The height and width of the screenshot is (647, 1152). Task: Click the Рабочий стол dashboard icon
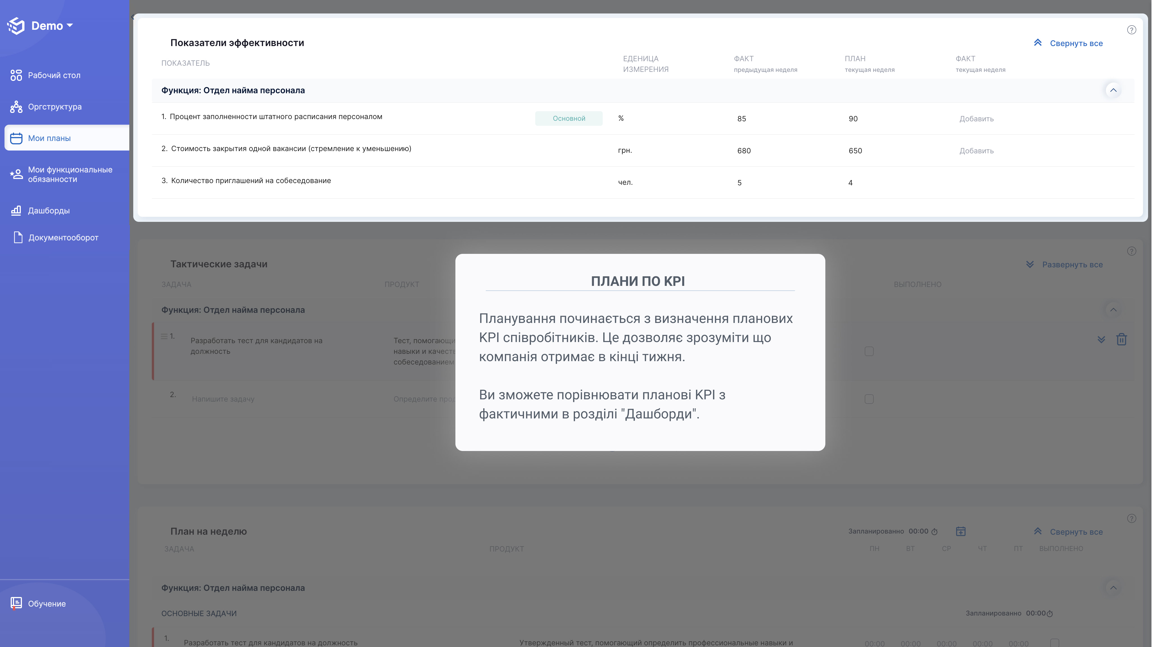coord(16,75)
